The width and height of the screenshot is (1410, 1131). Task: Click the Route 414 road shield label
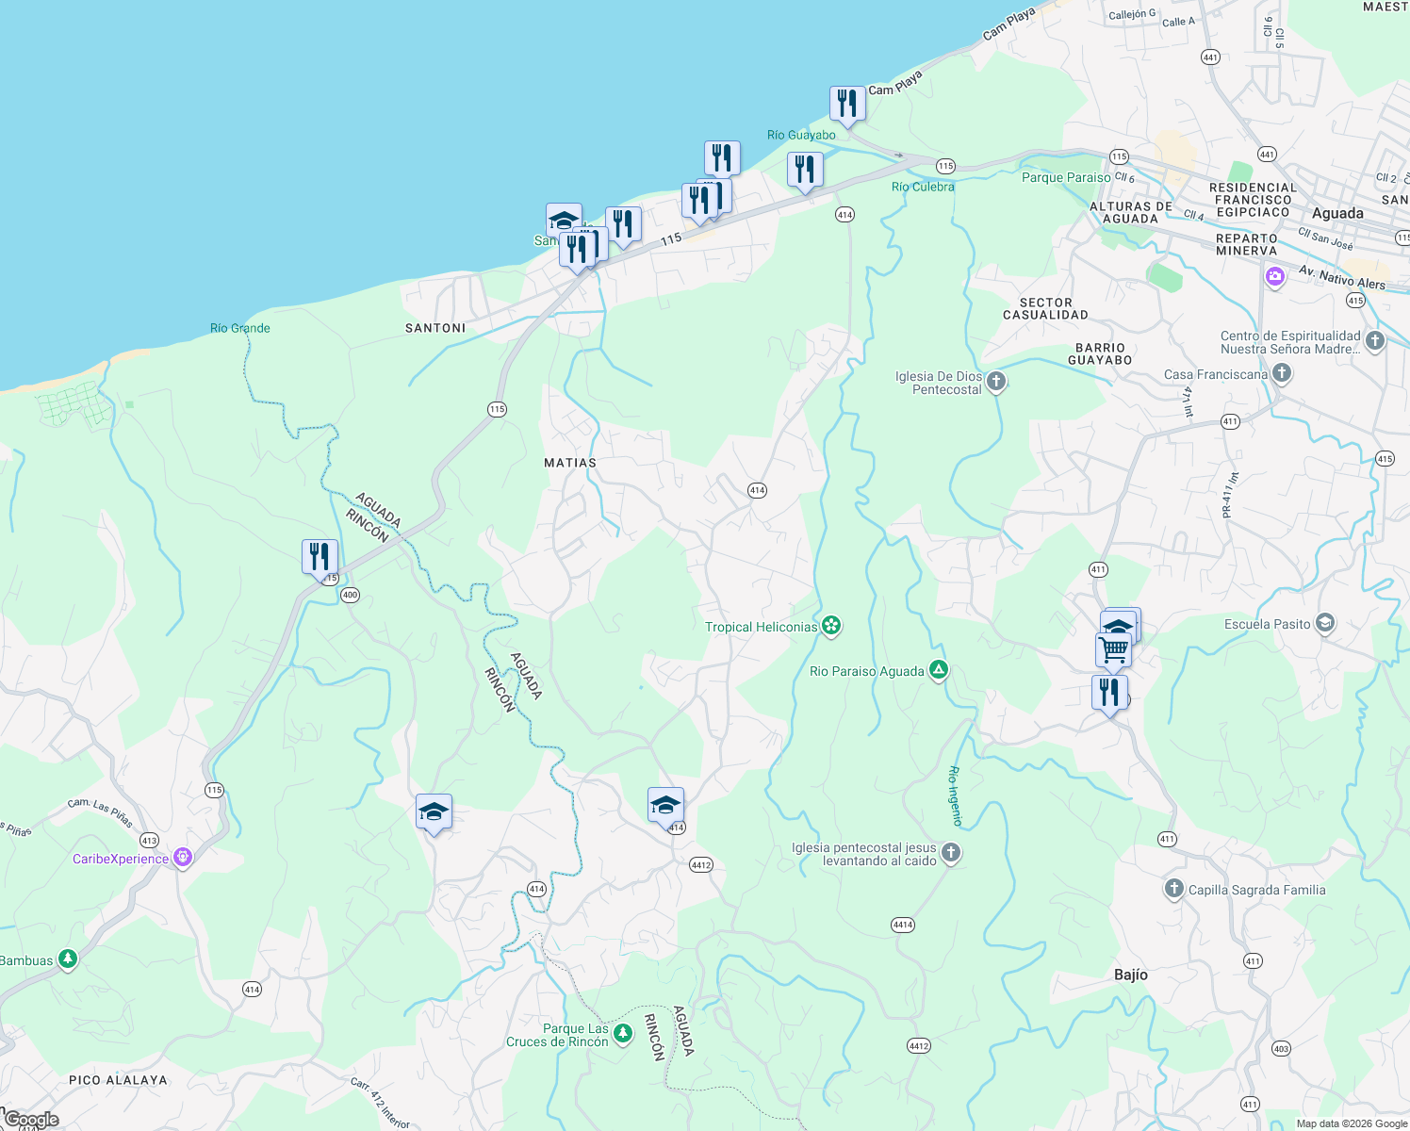pos(757,490)
